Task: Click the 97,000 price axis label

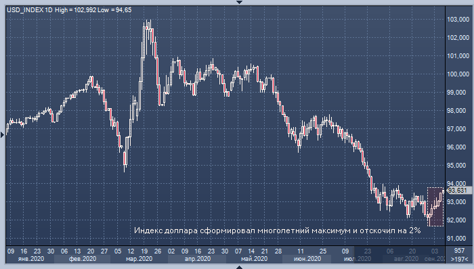Action: pos(456,129)
